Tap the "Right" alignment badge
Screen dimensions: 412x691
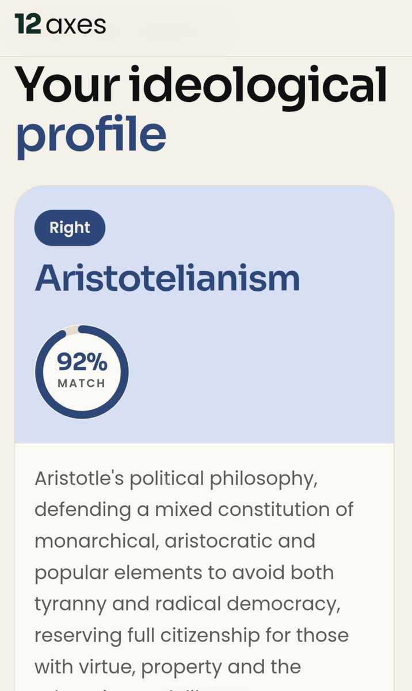pyautogui.click(x=70, y=228)
